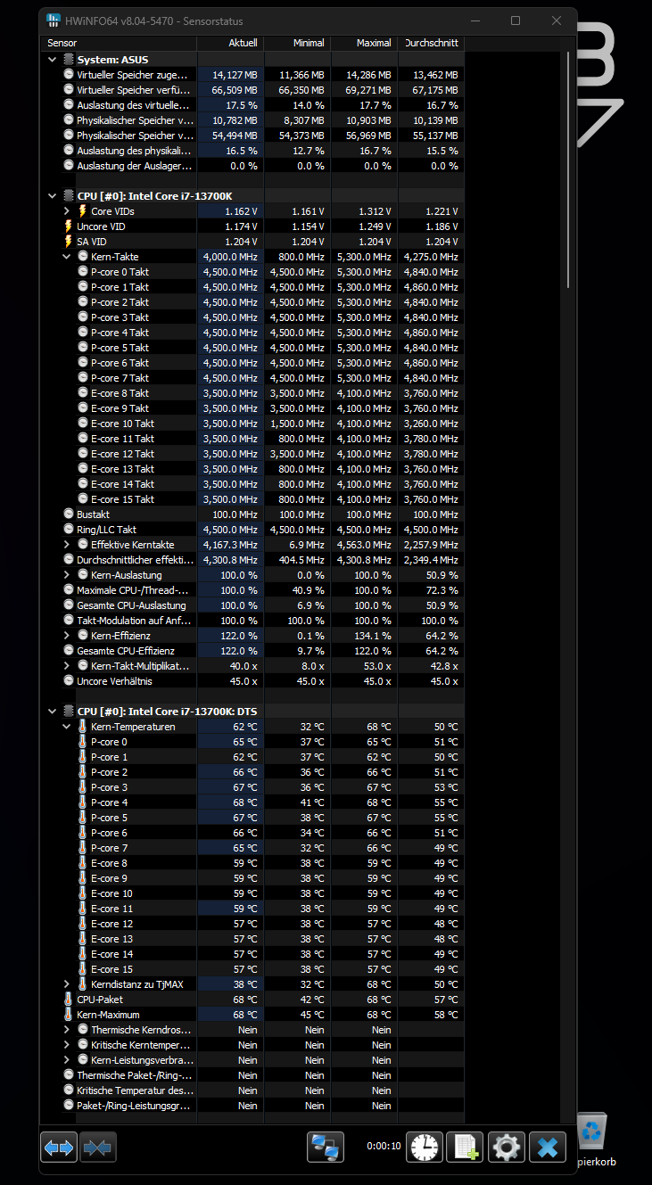Select the Durchschnittlicher effekti row
The image size is (652, 1185).
[253, 560]
